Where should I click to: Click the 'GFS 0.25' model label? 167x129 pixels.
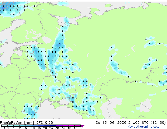45,123
